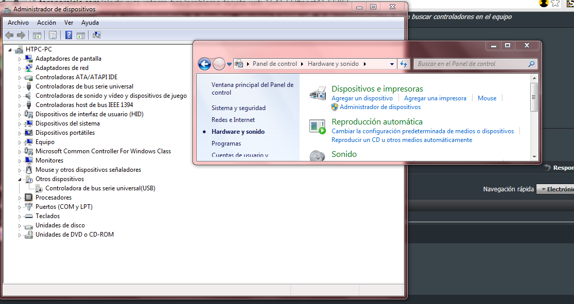Open Dispositivos e impresoras heading
Screen dimensions: 574x304
point(377,89)
